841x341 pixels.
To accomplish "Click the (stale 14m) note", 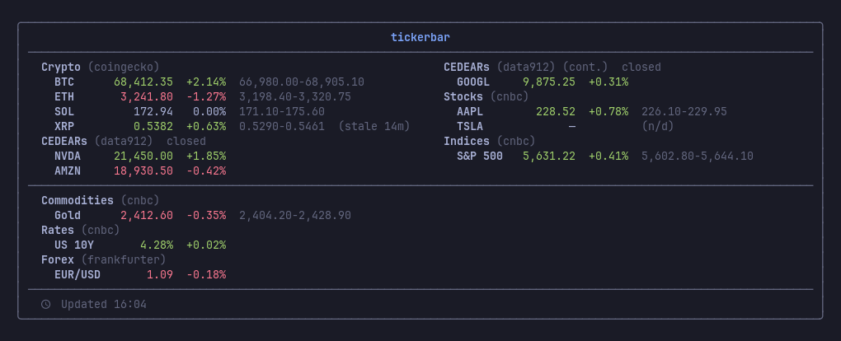I will 374,127.
